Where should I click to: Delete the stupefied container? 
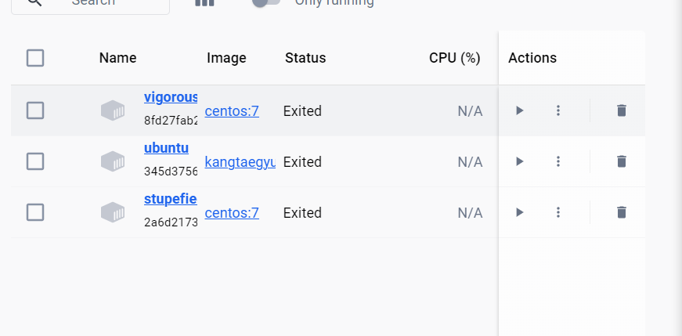622,212
